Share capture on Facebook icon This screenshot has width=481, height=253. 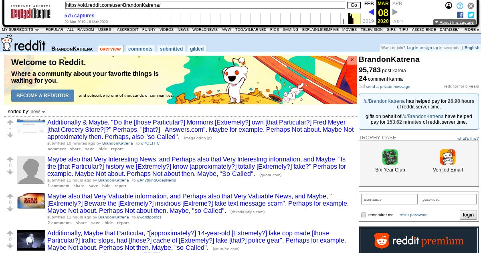[x=460, y=15]
